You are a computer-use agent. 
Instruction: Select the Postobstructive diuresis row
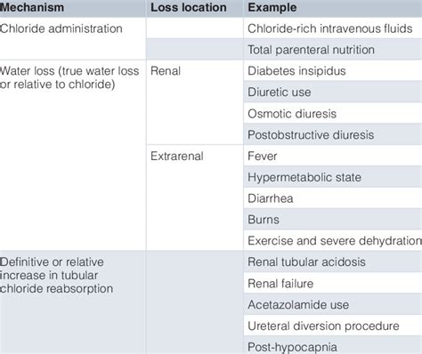click(x=333, y=134)
